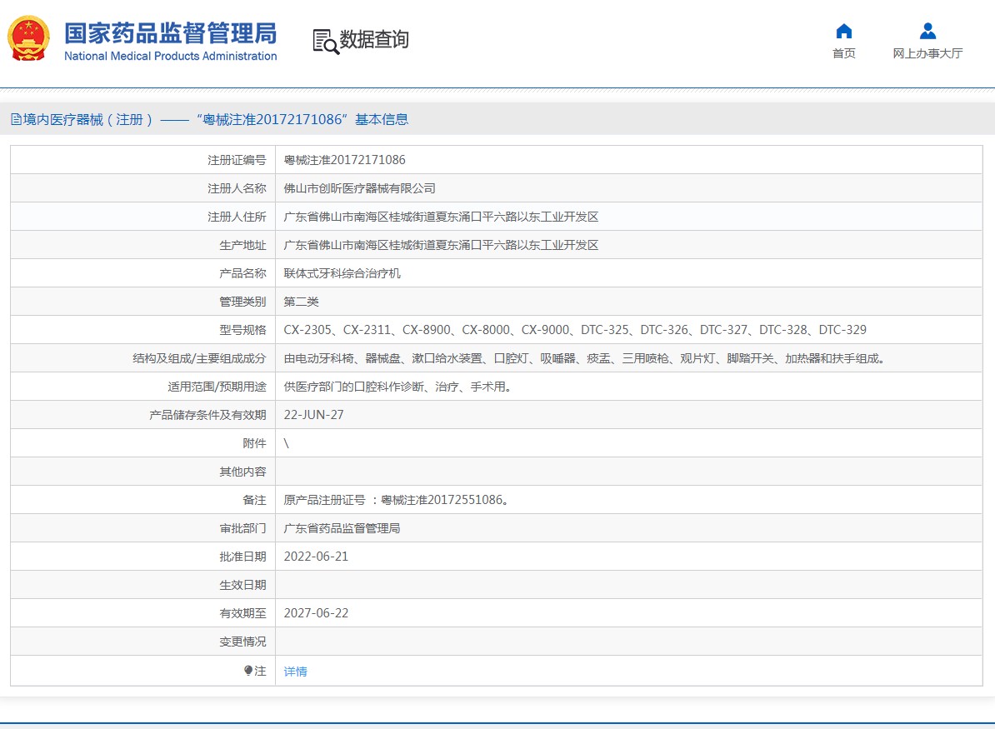
Task: Click the document icon before 境内医疗器械
Action: coord(16,119)
